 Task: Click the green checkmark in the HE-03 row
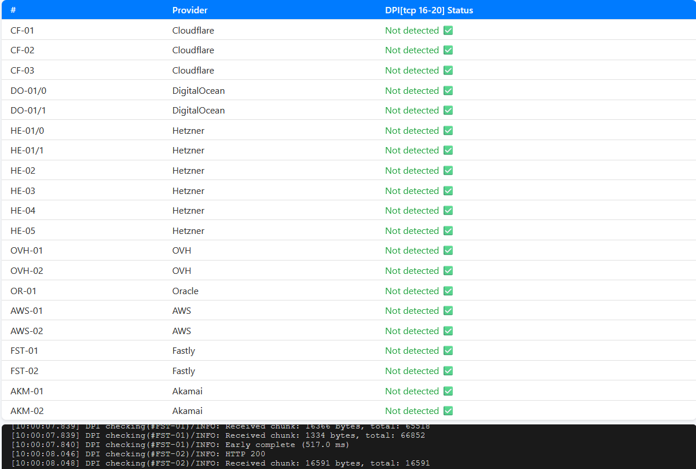click(448, 190)
